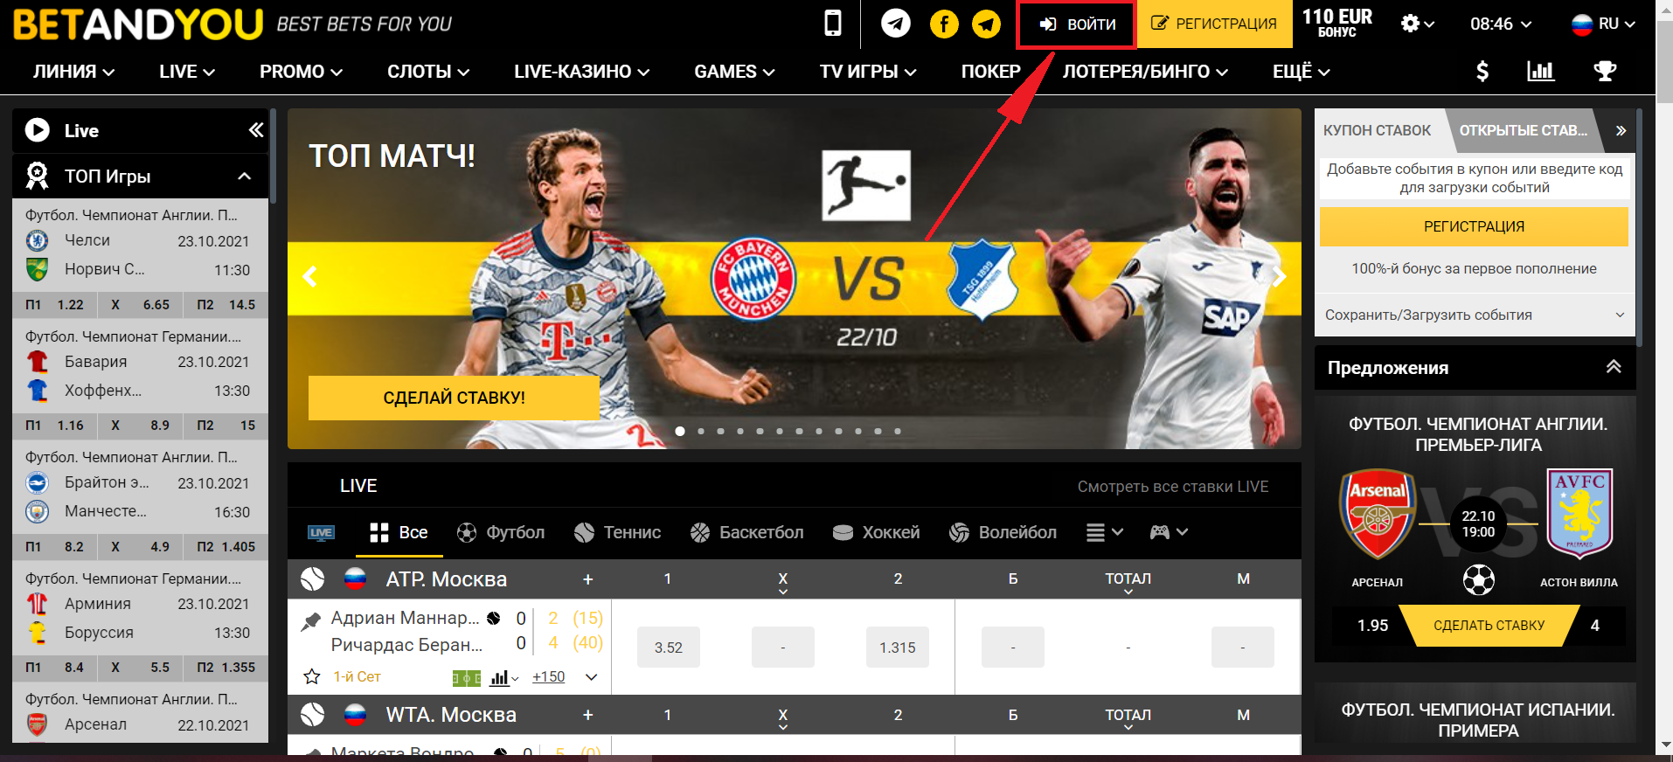Click СДЕЛАЙ СТАВКУ on the banner
The height and width of the screenshot is (762, 1673).
(x=454, y=398)
